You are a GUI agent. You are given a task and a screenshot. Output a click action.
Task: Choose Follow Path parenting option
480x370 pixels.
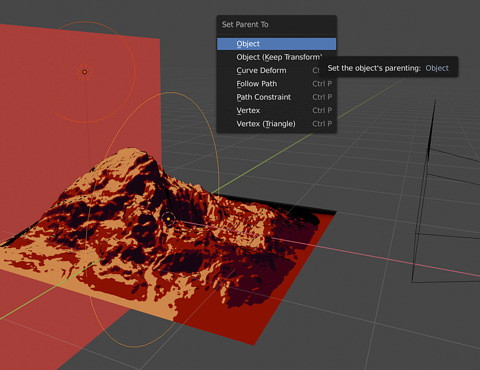click(276, 84)
